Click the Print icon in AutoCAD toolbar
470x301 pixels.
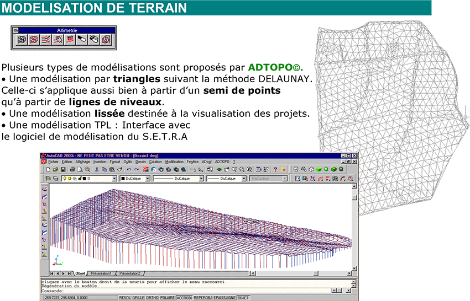pos(72,169)
